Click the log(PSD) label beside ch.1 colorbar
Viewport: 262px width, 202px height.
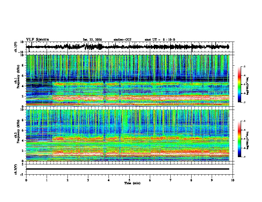248,86
